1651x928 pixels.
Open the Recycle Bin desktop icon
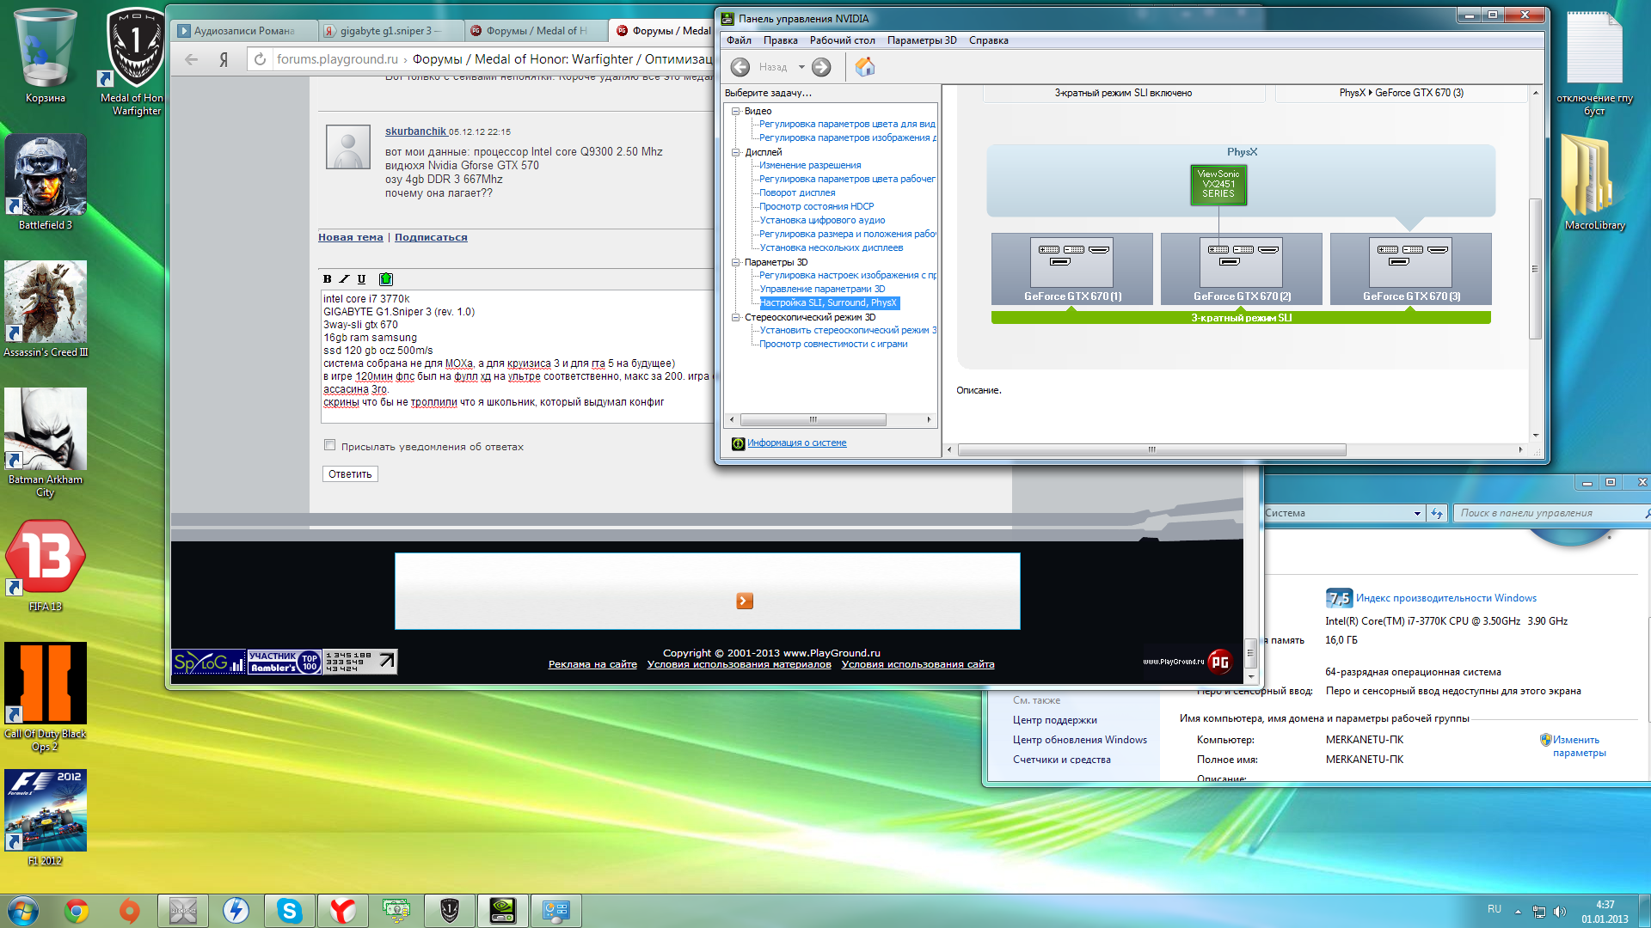click(x=46, y=56)
